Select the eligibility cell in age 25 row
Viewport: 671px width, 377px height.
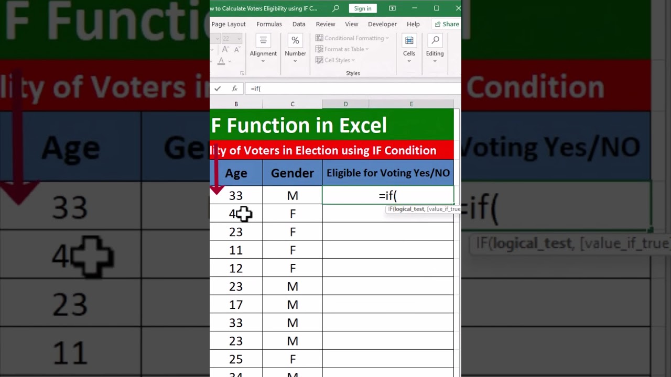pos(388,359)
